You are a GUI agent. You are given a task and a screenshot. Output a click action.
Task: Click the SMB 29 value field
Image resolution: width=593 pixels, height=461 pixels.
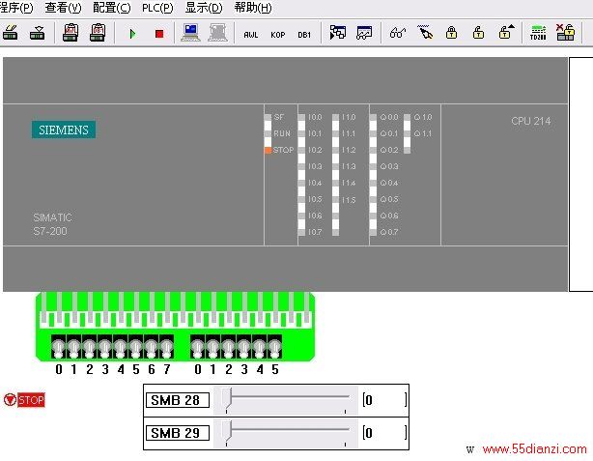click(x=384, y=433)
